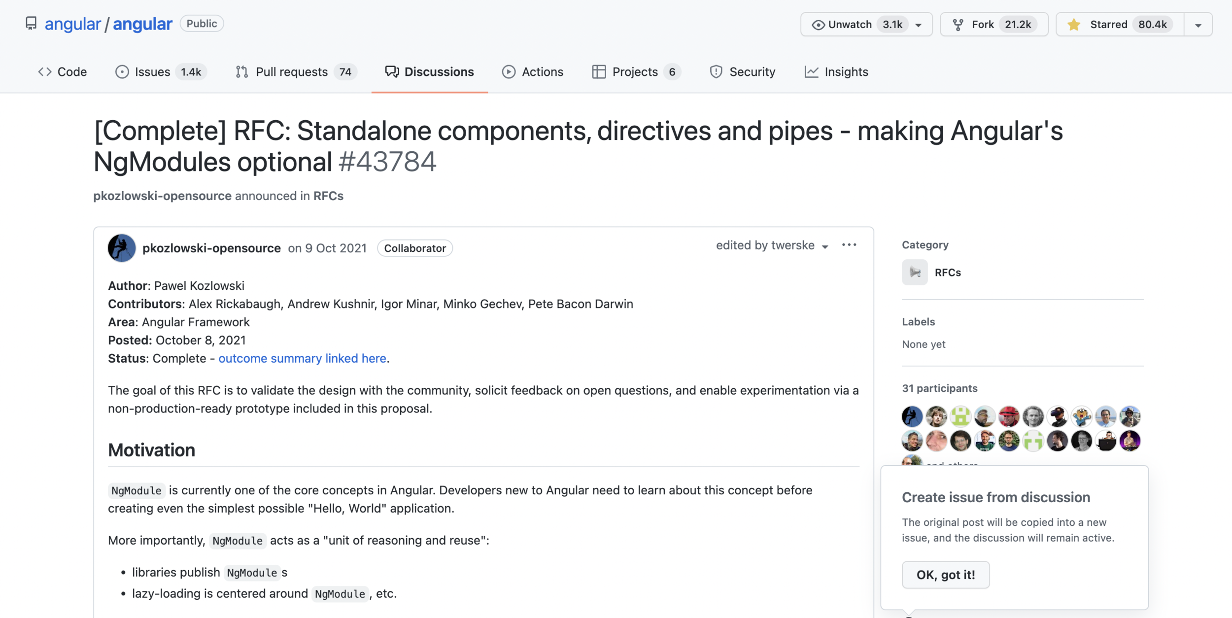Dismiss popup with OK, got it!
The width and height of the screenshot is (1232, 618).
click(x=945, y=575)
